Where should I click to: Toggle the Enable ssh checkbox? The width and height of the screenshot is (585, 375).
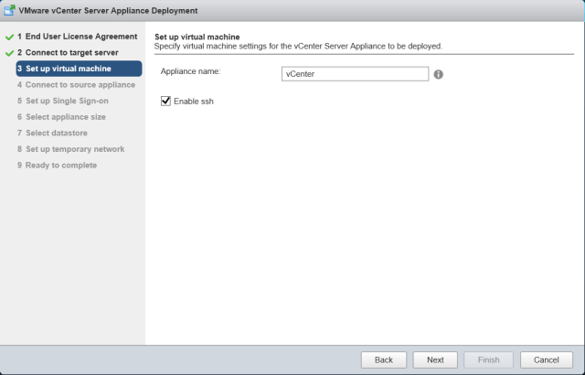tap(166, 102)
